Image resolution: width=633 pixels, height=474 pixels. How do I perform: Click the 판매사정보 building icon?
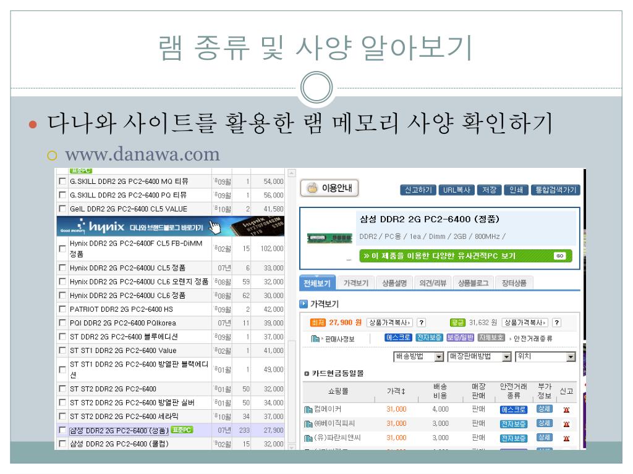315,339
